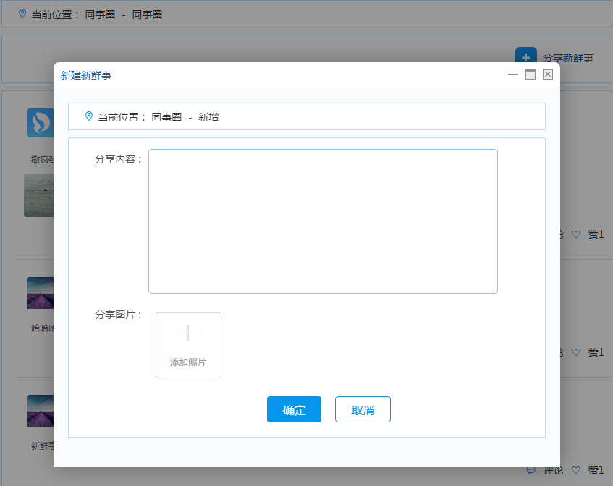Click the heart icon on the second post
This screenshot has height=486, width=613.
coord(576,352)
